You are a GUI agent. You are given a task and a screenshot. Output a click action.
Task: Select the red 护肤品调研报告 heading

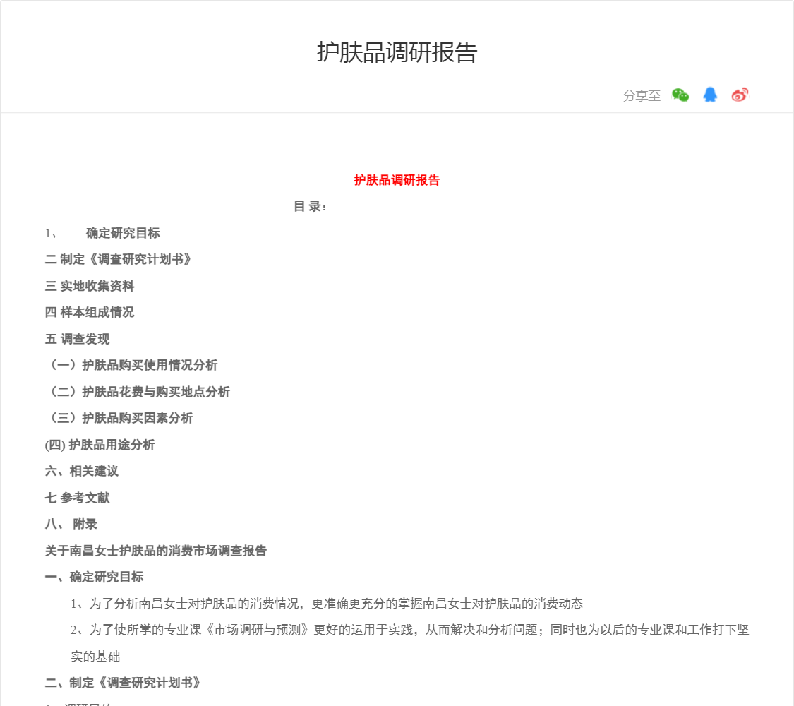click(x=397, y=180)
